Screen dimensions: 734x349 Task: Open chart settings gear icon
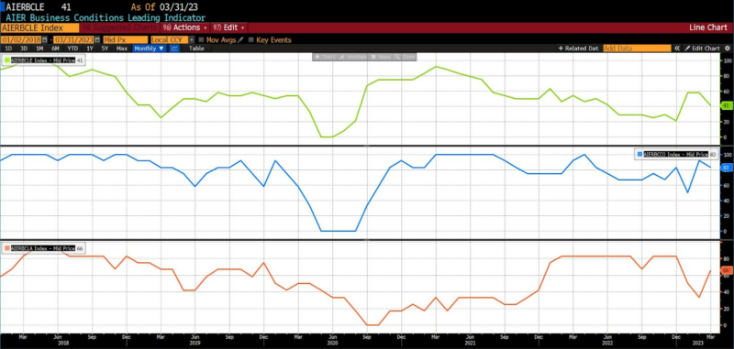[727, 49]
